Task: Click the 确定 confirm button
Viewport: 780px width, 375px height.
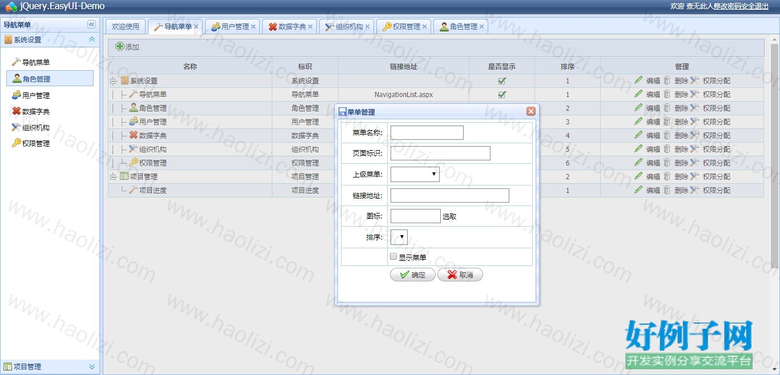Action: coord(413,275)
